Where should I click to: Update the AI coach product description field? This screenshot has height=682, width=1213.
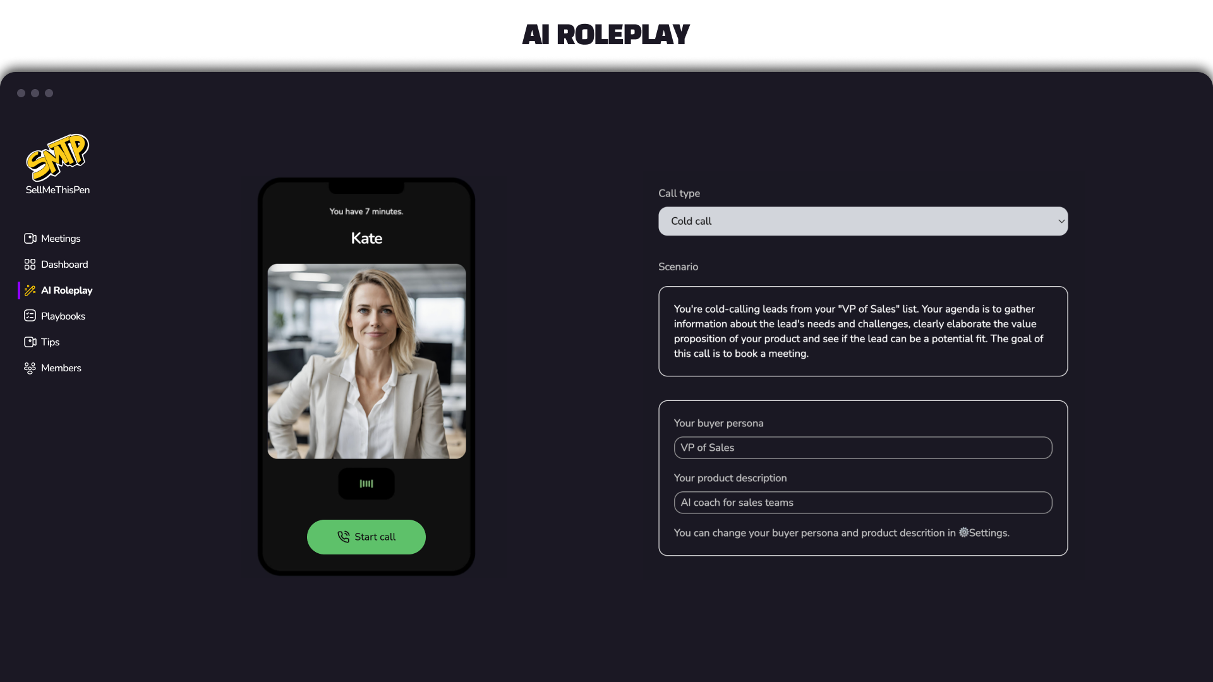pos(863,501)
